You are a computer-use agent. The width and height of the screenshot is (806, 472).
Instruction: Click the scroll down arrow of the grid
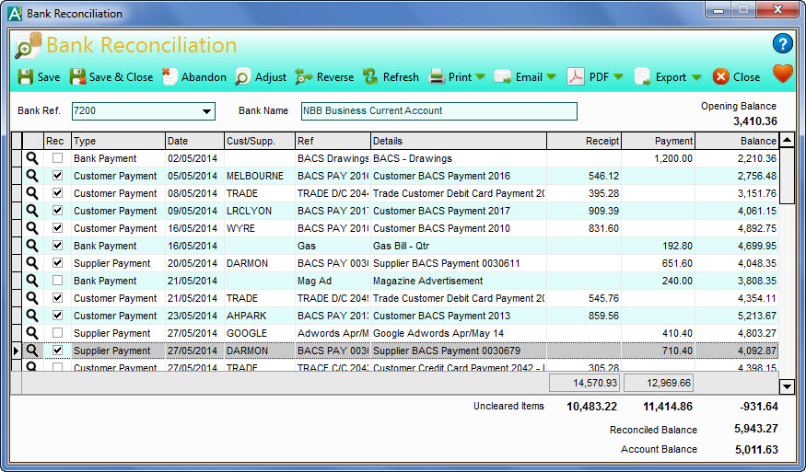pos(787,386)
